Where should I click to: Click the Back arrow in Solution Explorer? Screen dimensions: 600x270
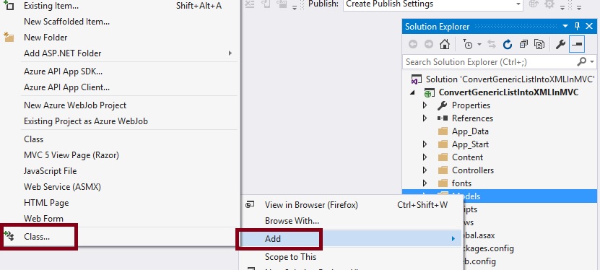pyautogui.click(x=412, y=44)
